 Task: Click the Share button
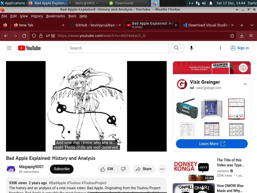(x=144, y=169)
